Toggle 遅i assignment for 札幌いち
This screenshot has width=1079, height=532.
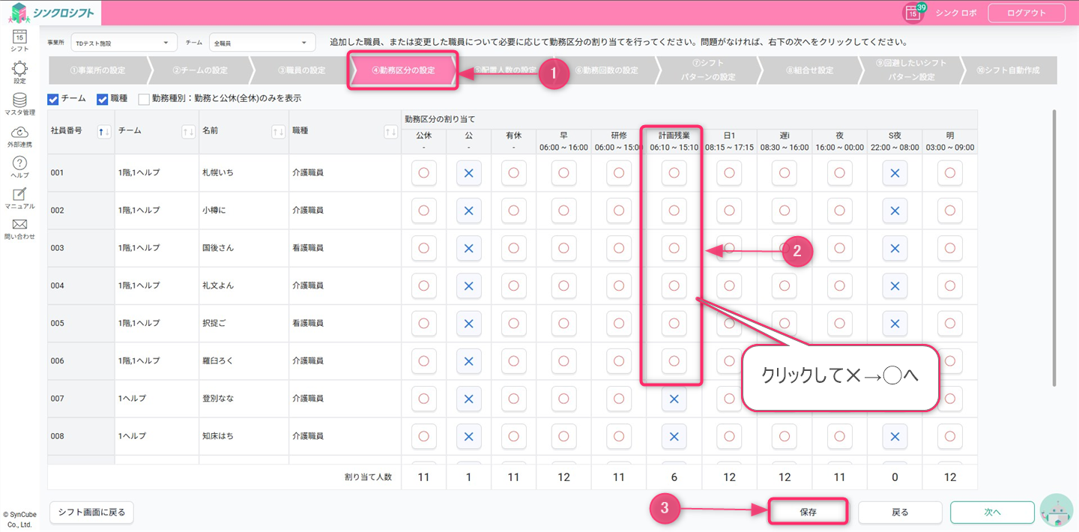point(785,173)
